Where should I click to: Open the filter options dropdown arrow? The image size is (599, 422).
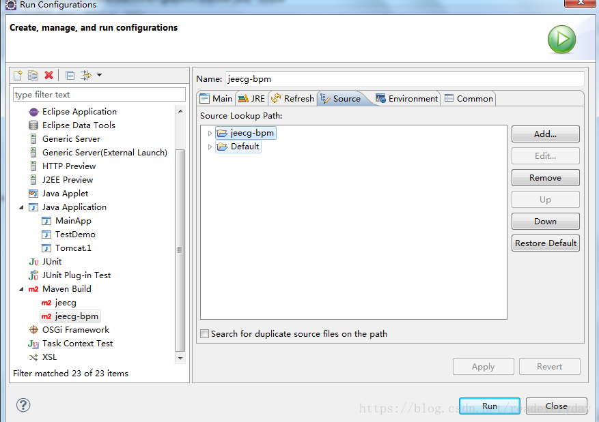pyautogui.click(x=99, y=75)
